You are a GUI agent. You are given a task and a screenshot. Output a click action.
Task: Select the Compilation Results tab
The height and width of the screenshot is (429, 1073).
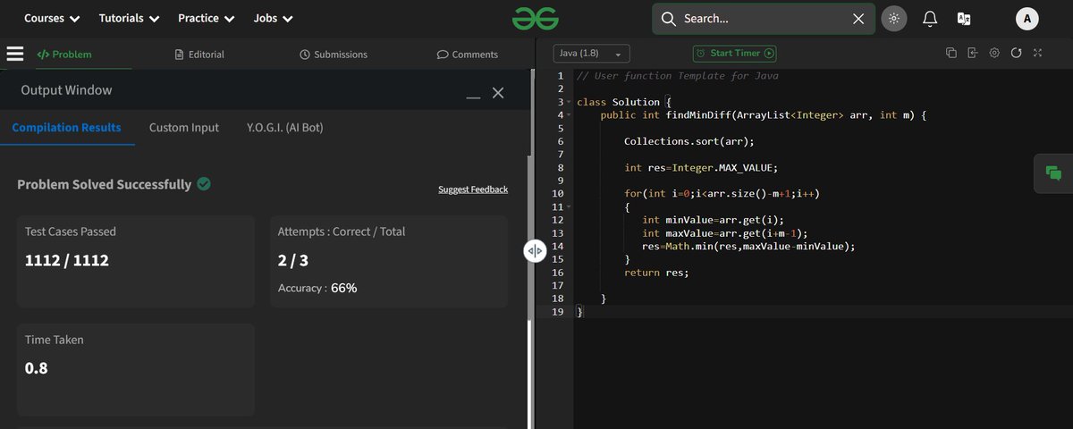67,128
